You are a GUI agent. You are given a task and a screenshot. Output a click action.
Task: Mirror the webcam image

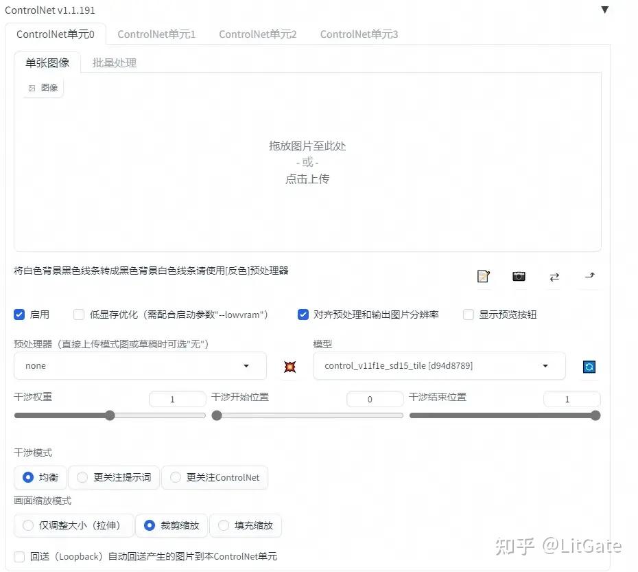tap(554, 276)
